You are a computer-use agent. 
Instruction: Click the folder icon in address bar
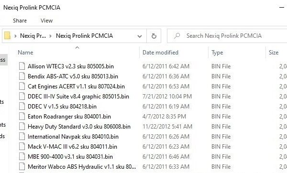point(7,36)
